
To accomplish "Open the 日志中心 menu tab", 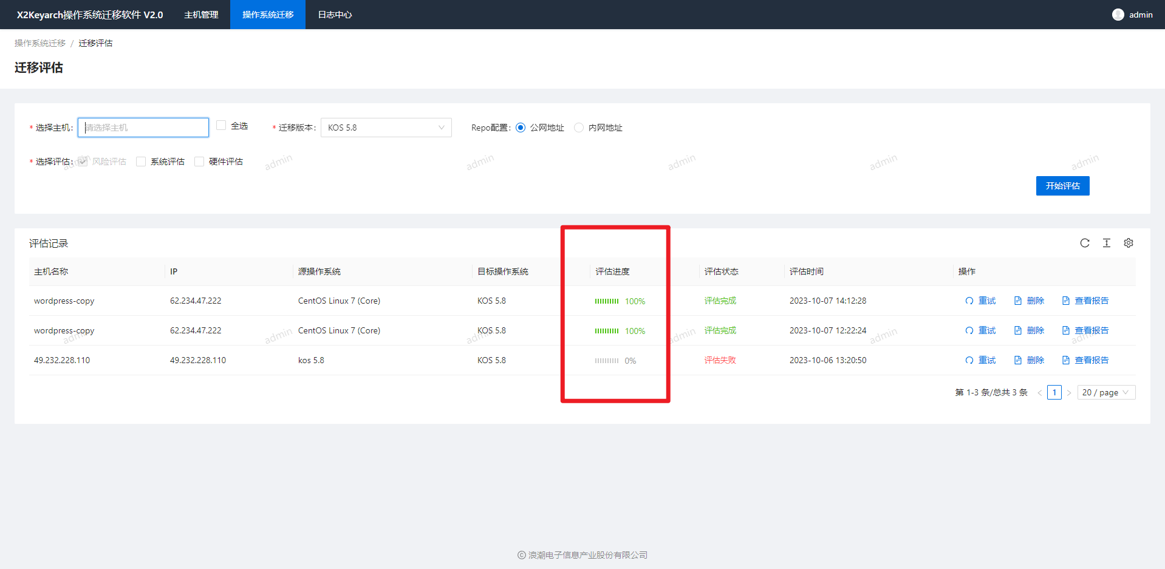I will point(335,15).
